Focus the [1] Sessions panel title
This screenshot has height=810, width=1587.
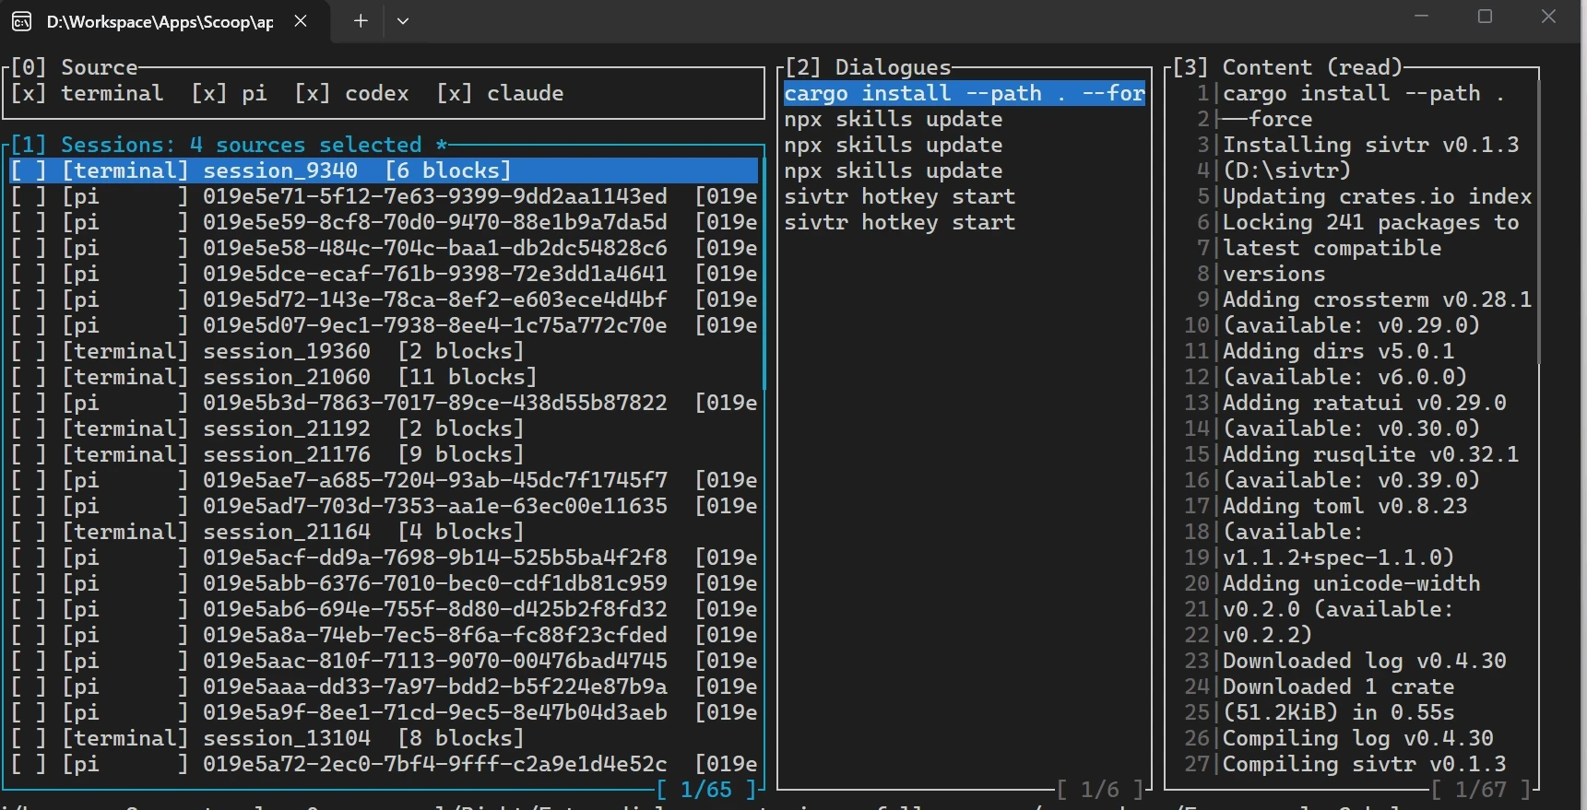point(229,145)
